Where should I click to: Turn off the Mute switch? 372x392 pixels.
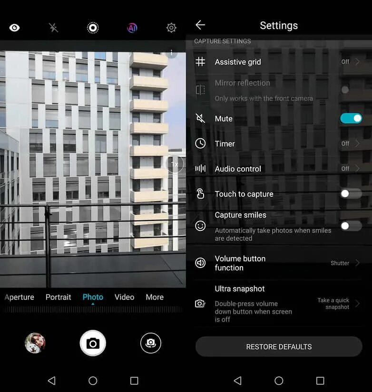tap(351, 118)
